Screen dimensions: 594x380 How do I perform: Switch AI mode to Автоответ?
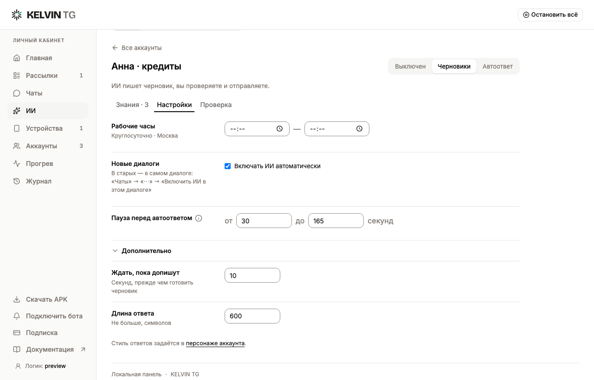tap(497, 66)
